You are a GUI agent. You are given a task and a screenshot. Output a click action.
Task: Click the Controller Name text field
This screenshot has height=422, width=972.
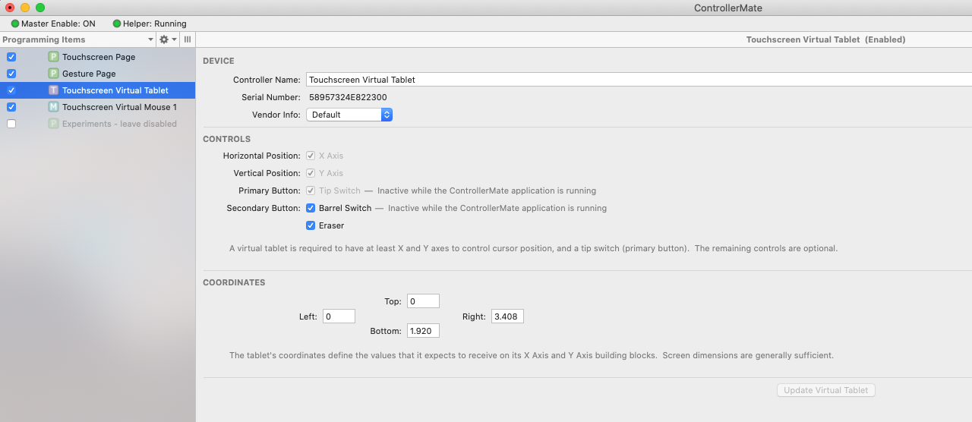(638, 80)
